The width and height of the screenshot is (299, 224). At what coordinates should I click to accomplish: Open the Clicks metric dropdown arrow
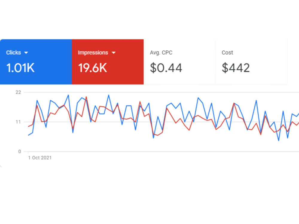coord(26,53)
